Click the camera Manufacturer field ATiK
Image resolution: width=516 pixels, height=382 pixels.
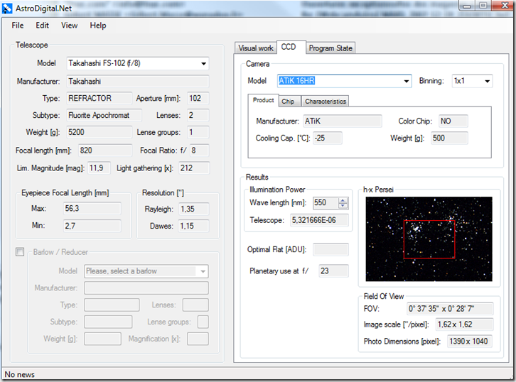pos(343,121)
